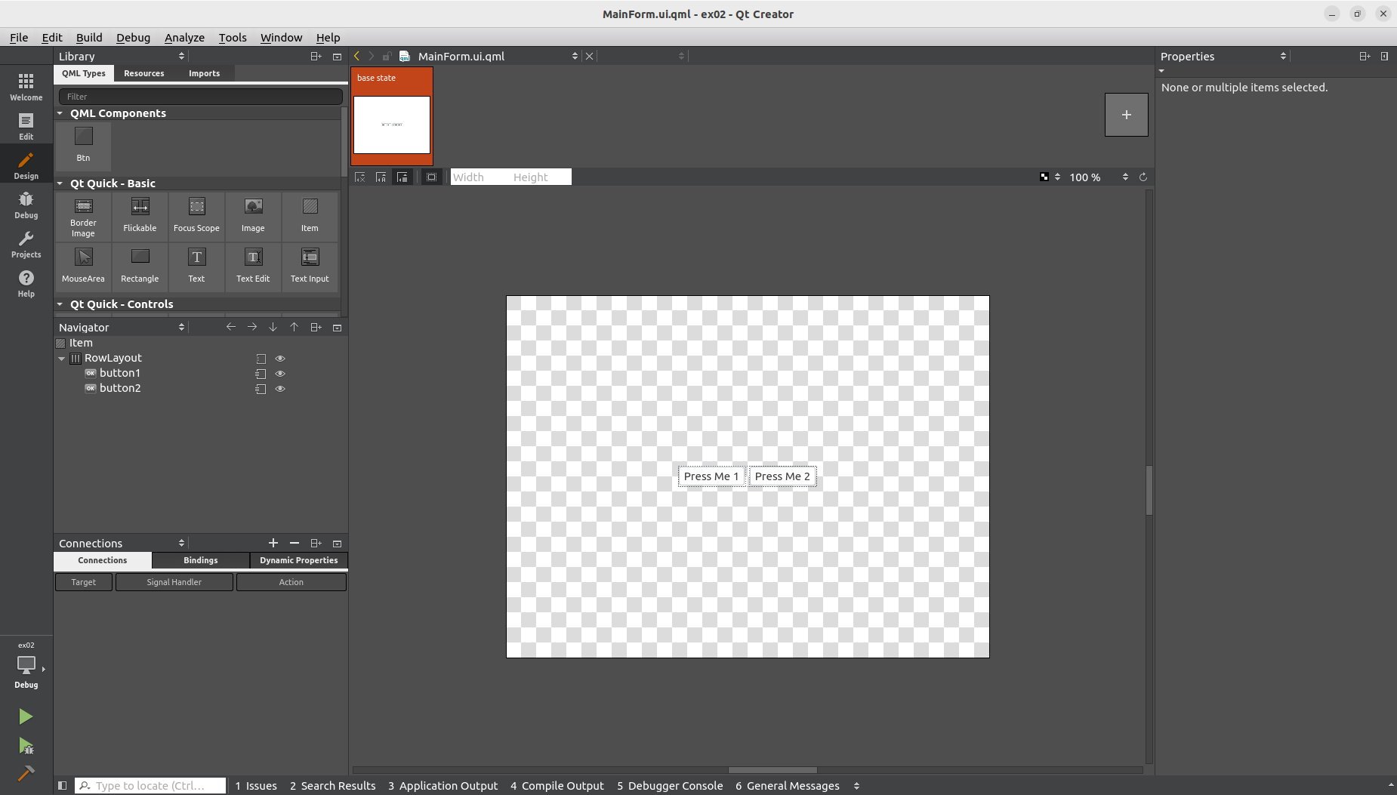Click the green Run button
1397x795 pixels.
click(26, 716)
